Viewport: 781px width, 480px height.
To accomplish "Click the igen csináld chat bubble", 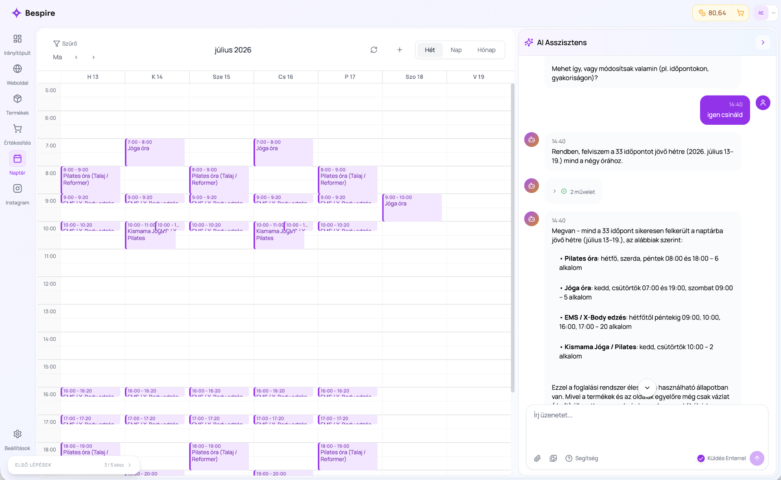I will [x=725, y=110].
